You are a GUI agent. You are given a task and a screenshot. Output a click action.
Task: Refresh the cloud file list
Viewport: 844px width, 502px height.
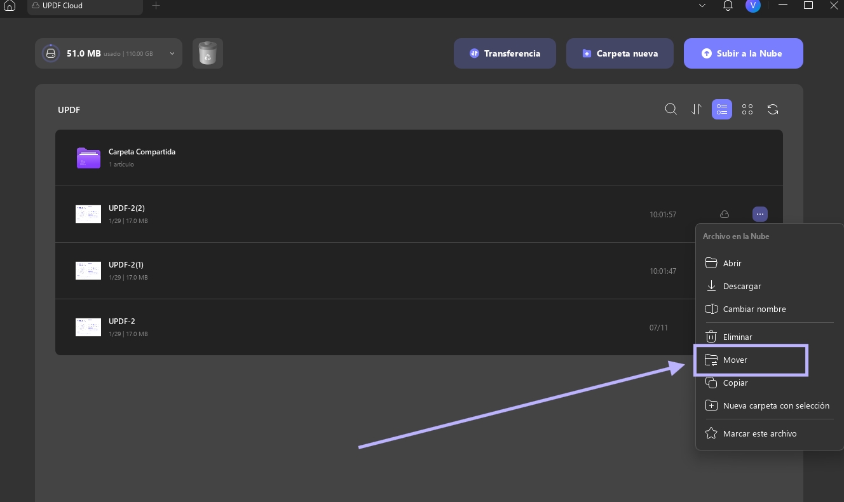[x=773, y=109]
